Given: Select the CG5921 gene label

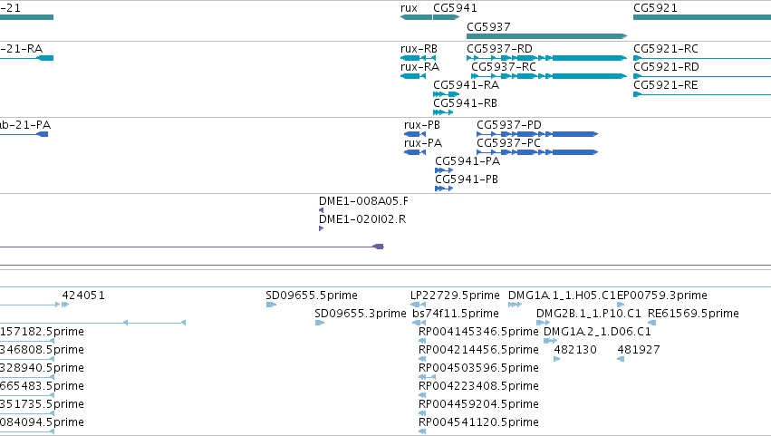Looking at the screenshot, I should [x=655, y=8].
